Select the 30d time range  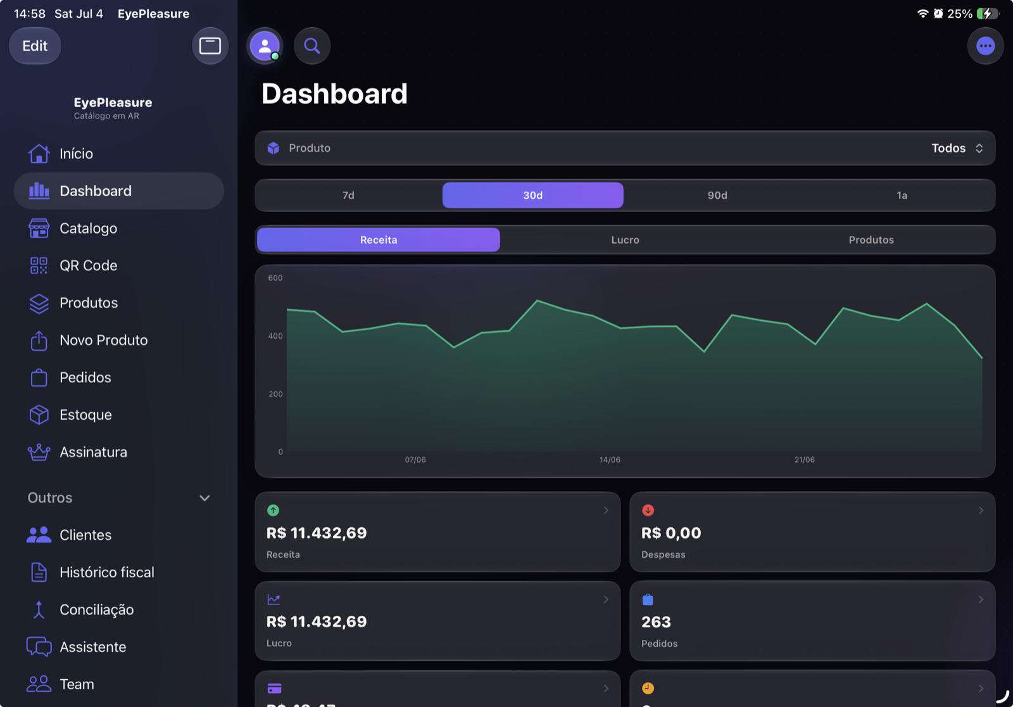pyautogui.click(x=532, y=195)
